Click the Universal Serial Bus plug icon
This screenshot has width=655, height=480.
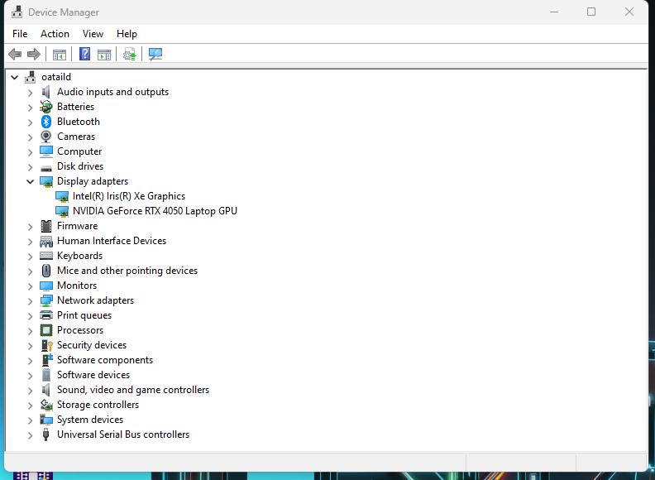click(x=46, y=434)
